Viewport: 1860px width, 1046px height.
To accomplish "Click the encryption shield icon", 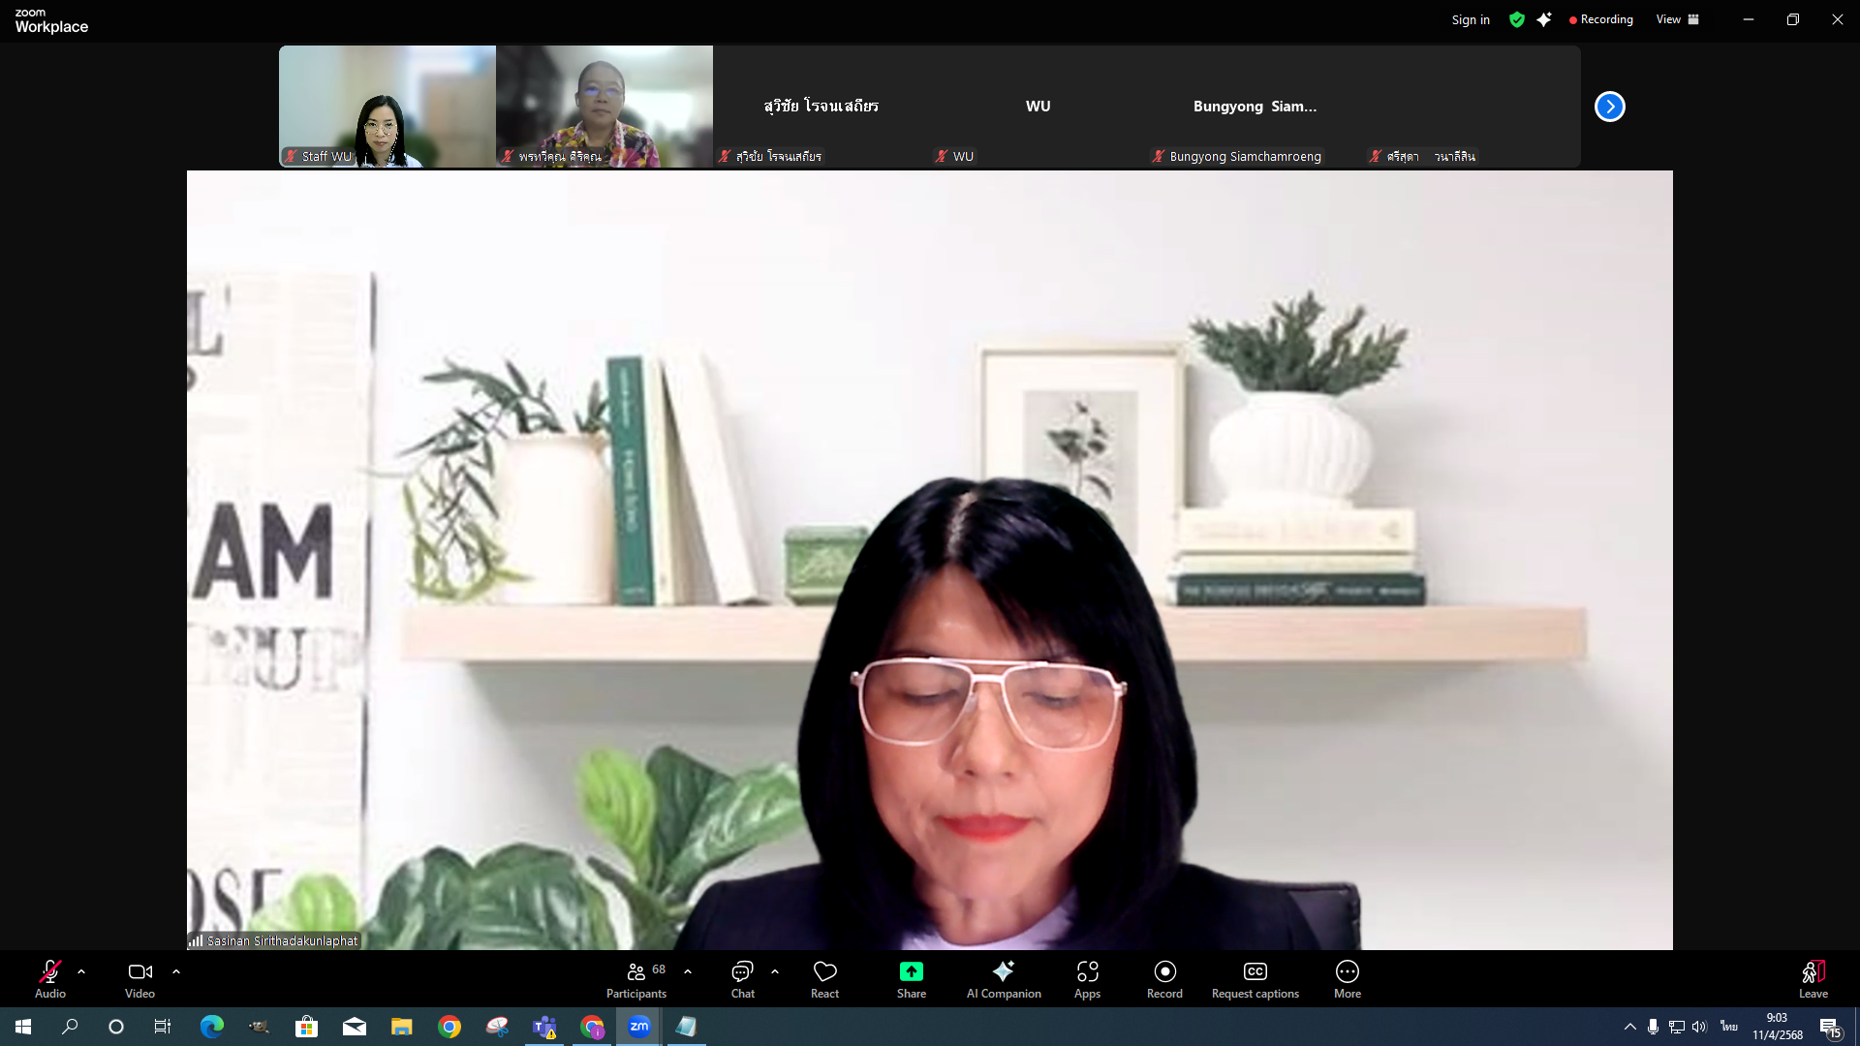I will coord(1516,19).
